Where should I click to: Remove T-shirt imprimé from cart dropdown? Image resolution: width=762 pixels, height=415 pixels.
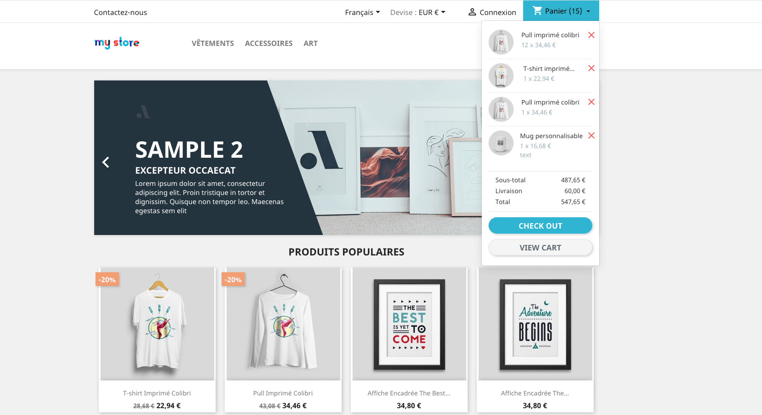(591, 68)
